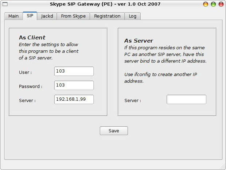Open the Jackd tab
The image size is (226, 170).
pos(47,16)
